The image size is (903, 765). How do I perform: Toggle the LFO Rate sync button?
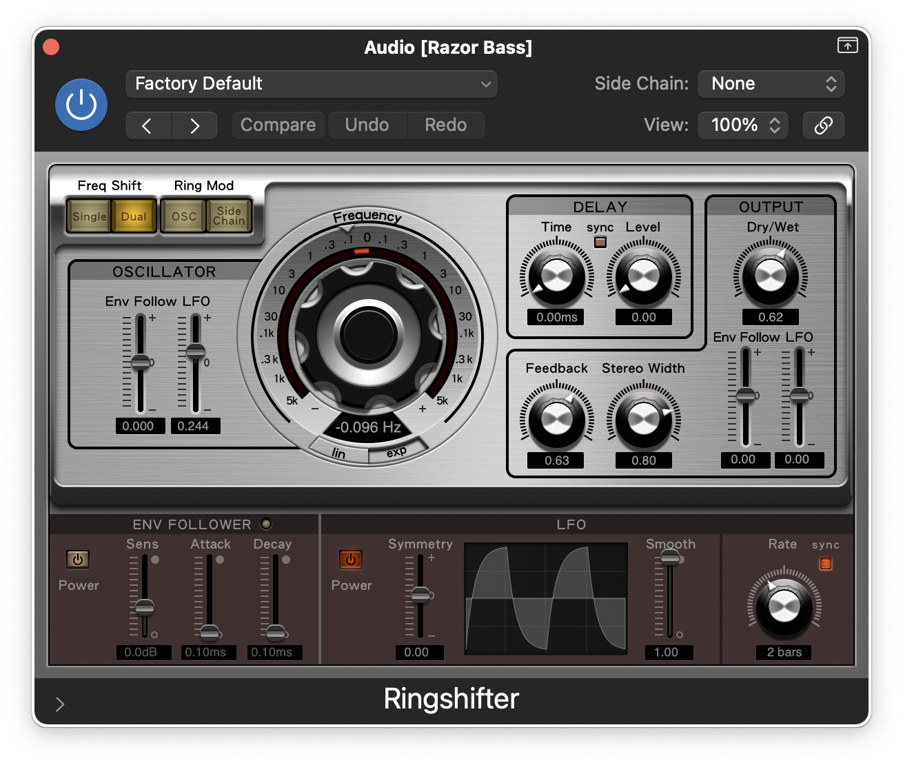pyautogui.click(x=826, y=564)
